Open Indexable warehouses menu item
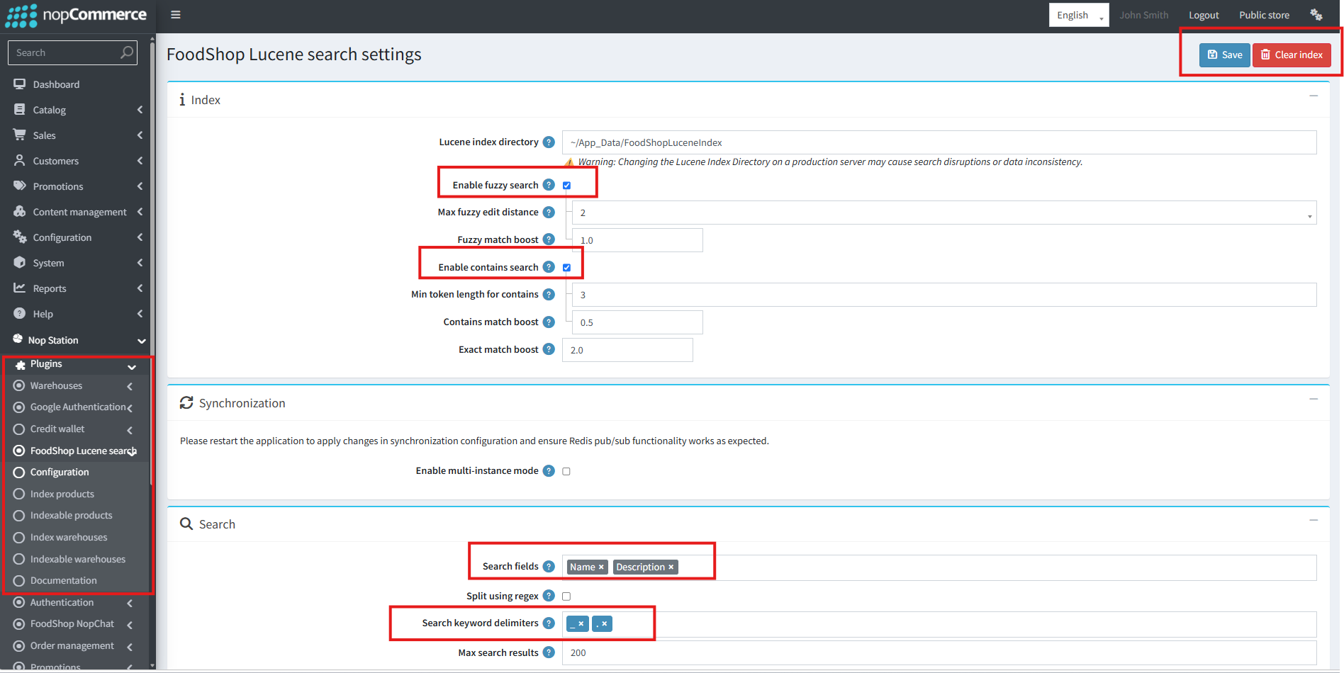1344x673 pixels. coord(78,559)
